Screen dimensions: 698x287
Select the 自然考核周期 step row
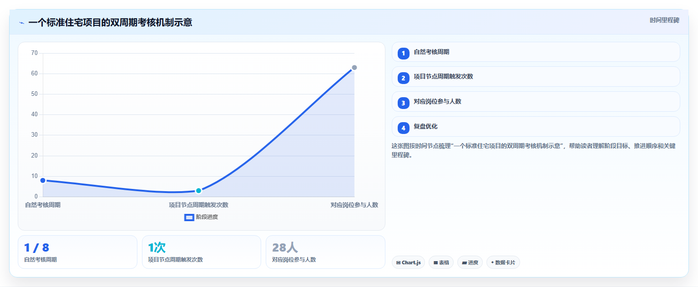click(x=536, y=52)
